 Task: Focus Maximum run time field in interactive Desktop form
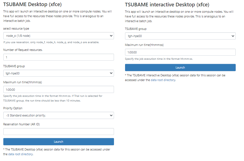click(180, 52)
